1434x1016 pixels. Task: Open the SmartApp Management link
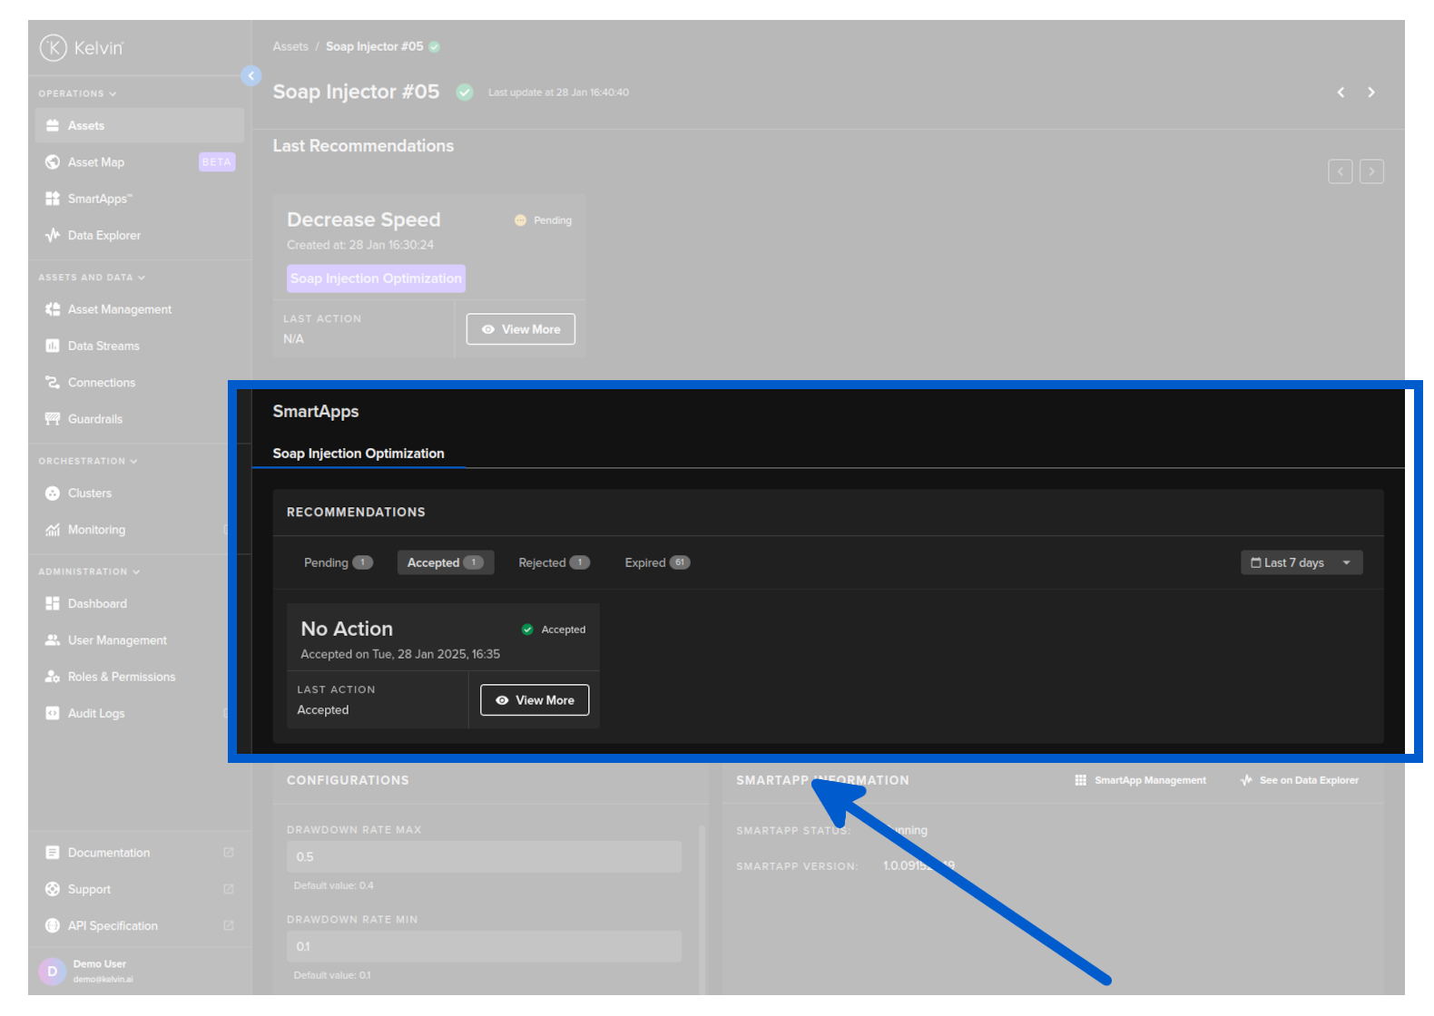point(1141,781)
